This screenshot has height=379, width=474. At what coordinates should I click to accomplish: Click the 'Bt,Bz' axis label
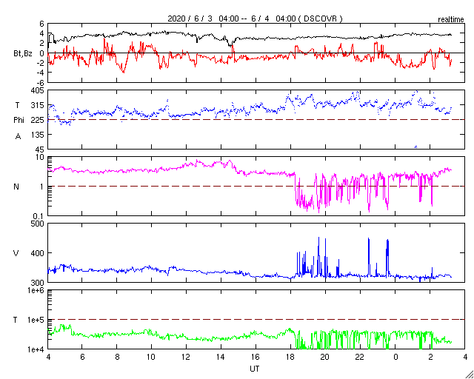23,54
